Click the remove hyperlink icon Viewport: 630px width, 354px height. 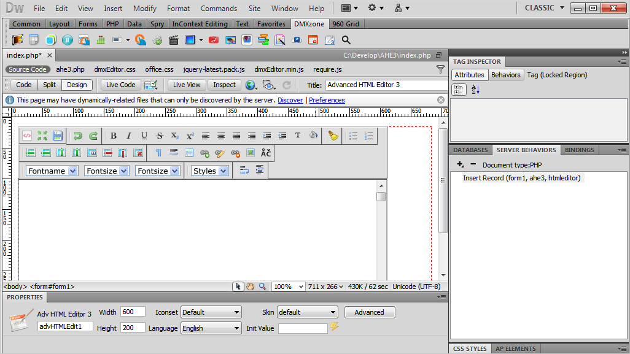[x=235, y=153]
